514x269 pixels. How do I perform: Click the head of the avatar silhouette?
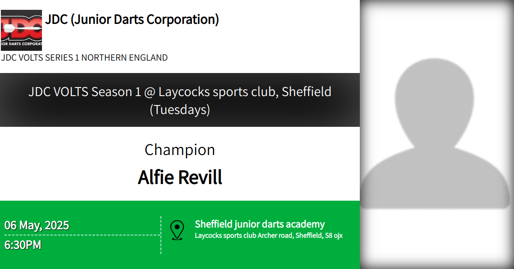437,98
